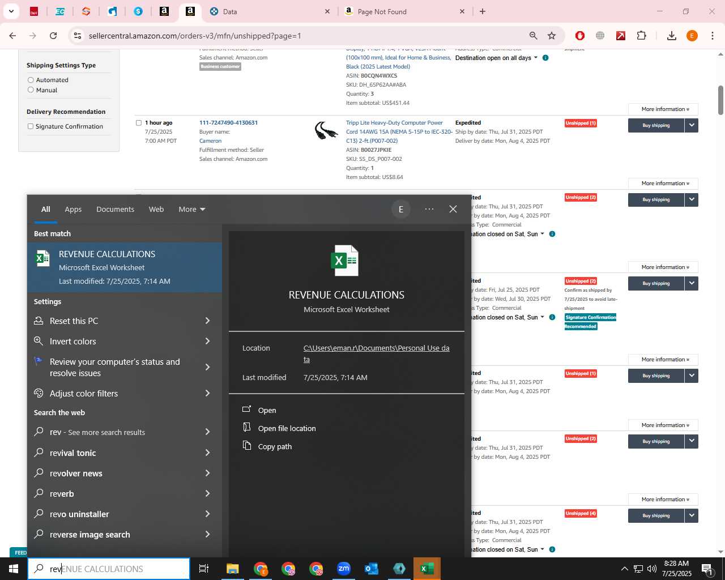The image size is (725, 580).
Task: Click the E user account icon in search
Action: (401, 209)
